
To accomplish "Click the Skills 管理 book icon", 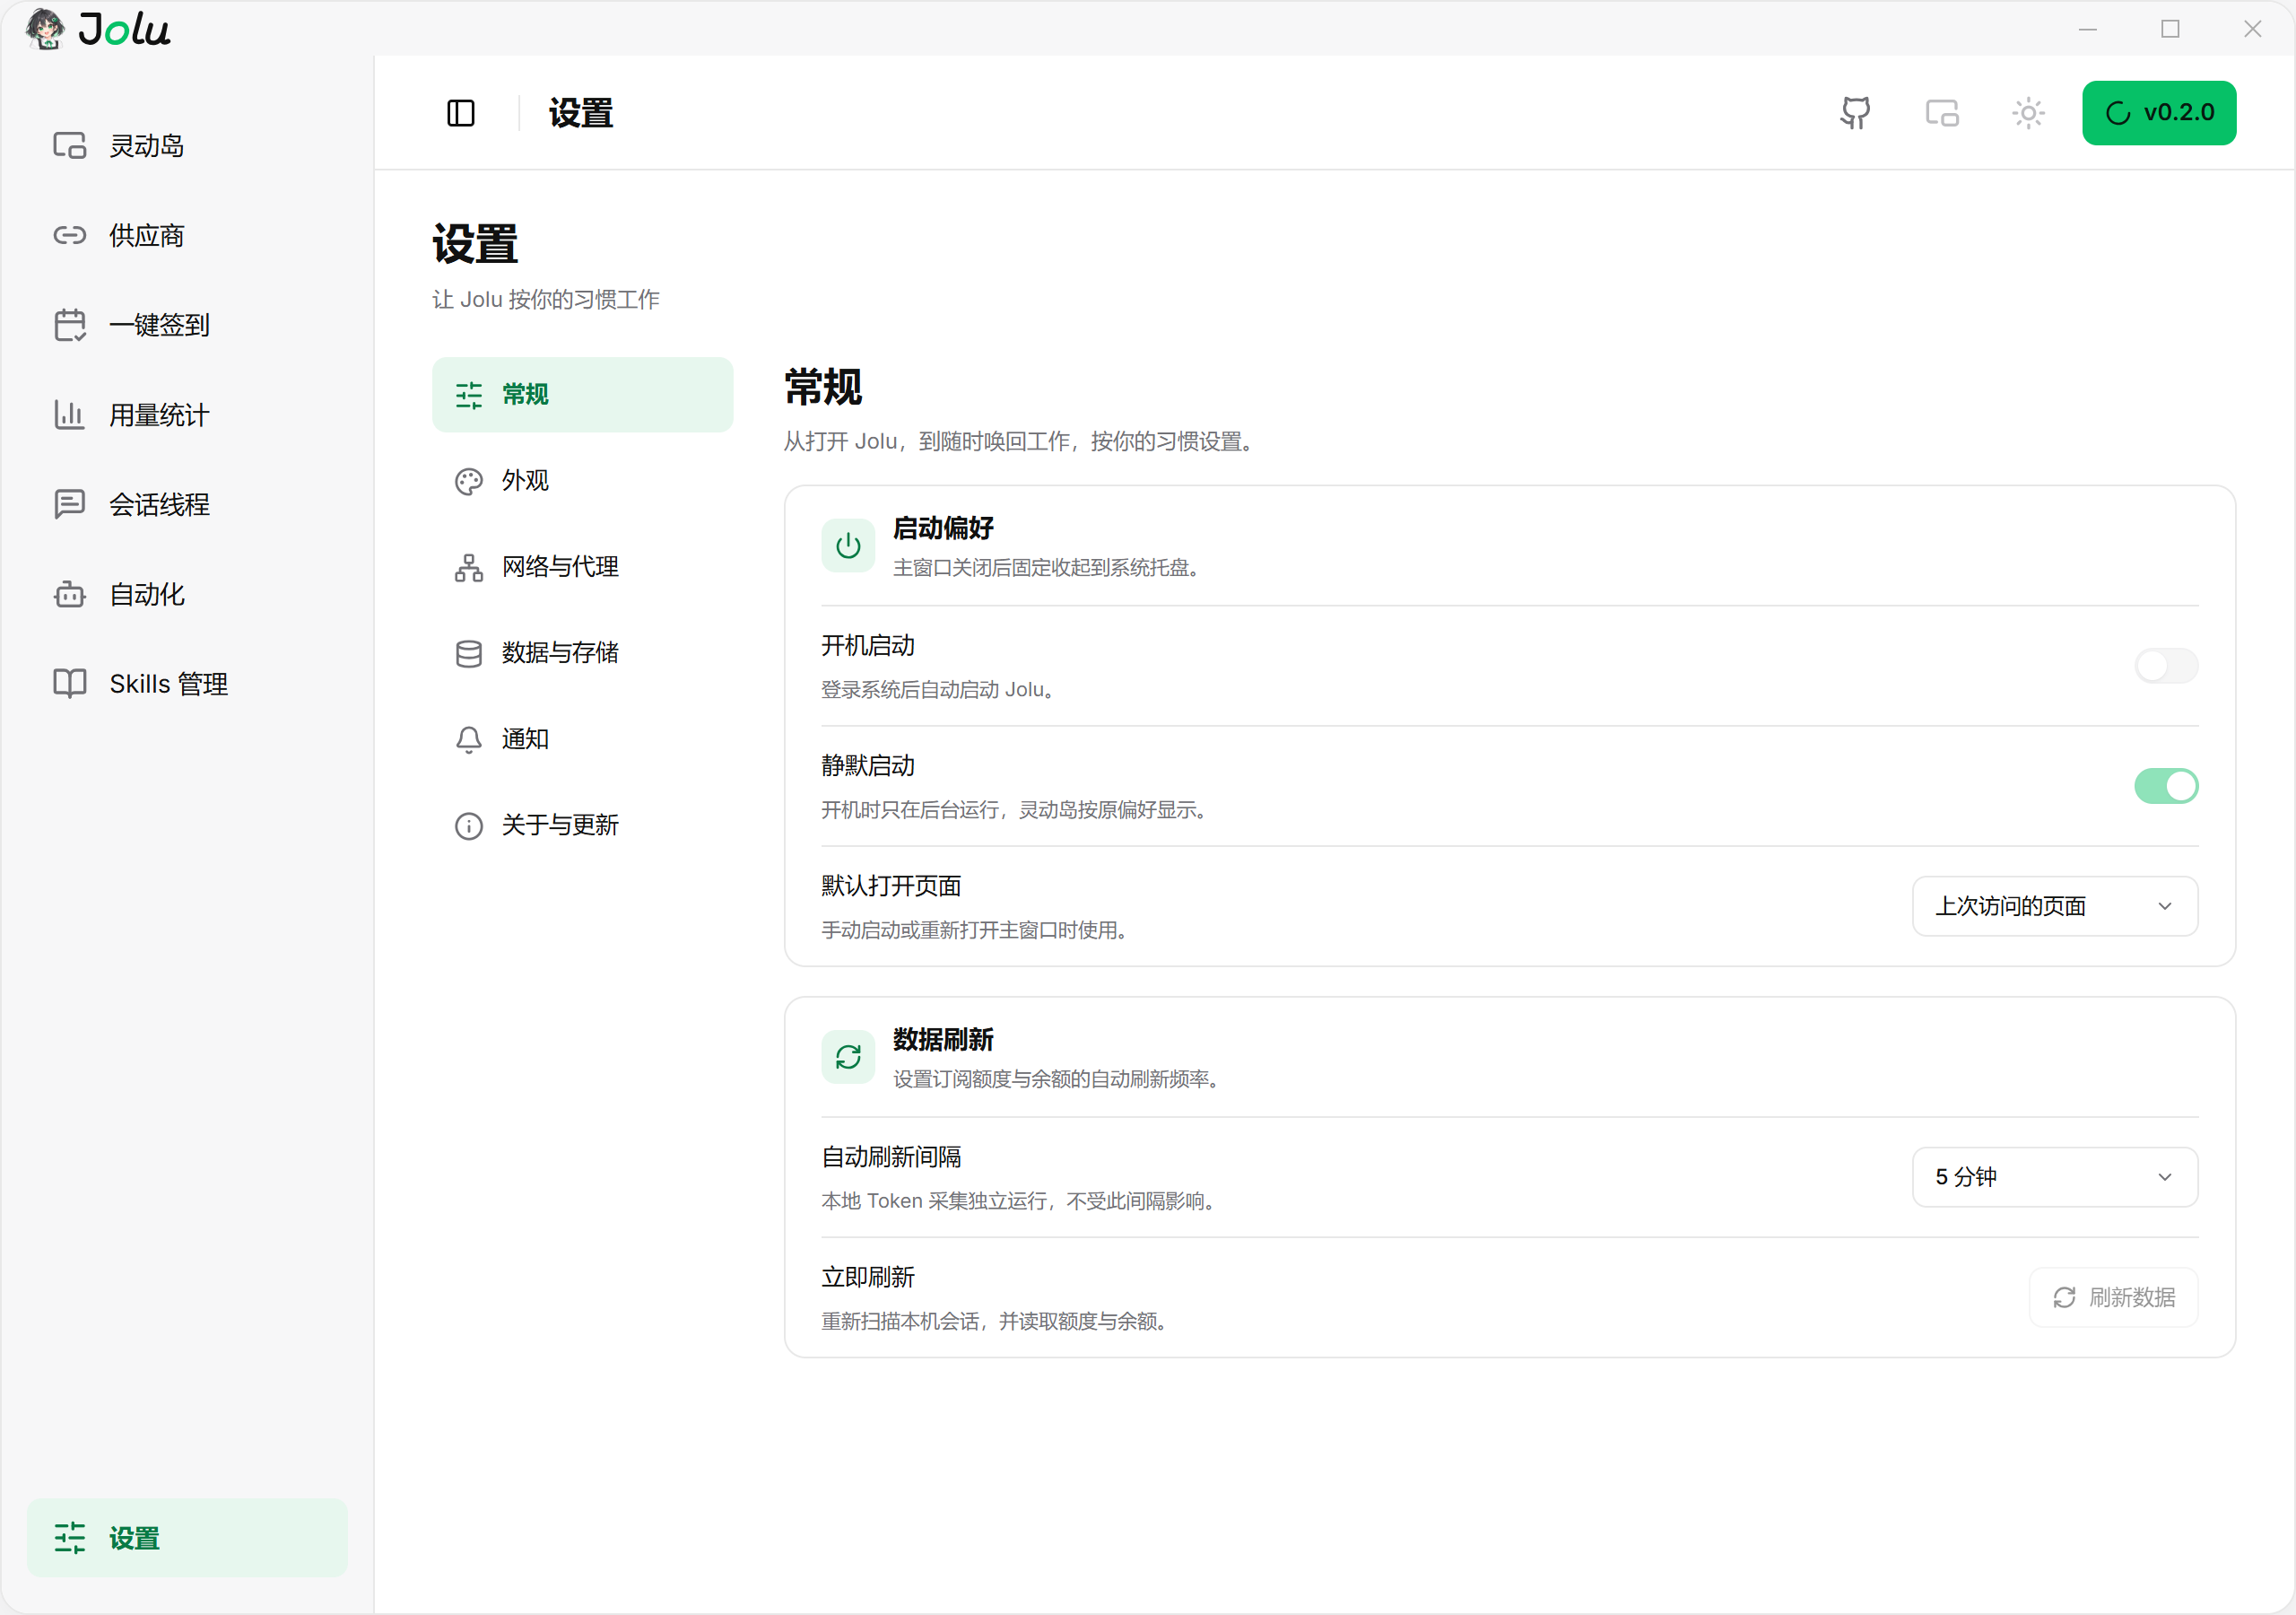I will click(70, 685).
